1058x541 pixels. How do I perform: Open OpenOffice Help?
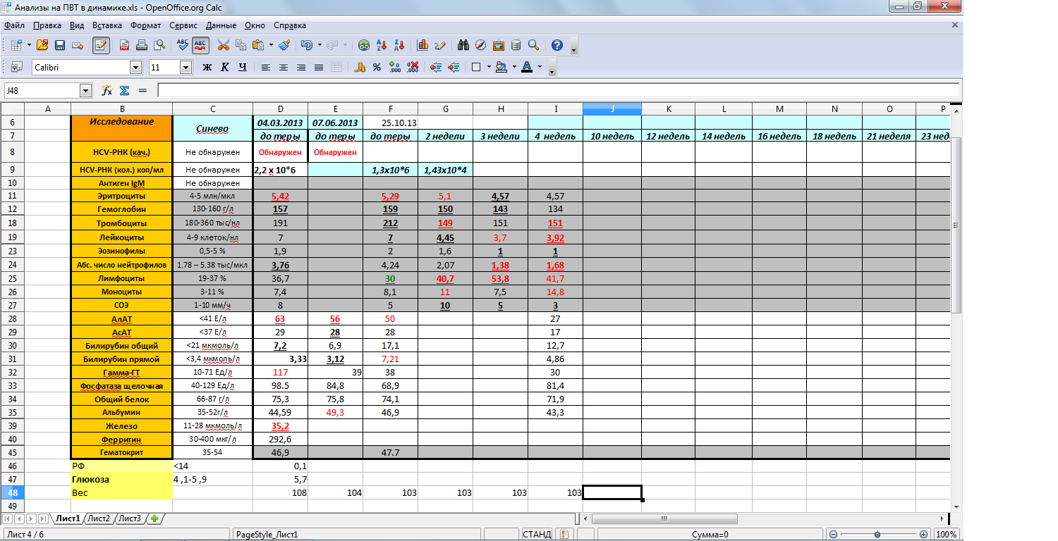click(557, 45)
